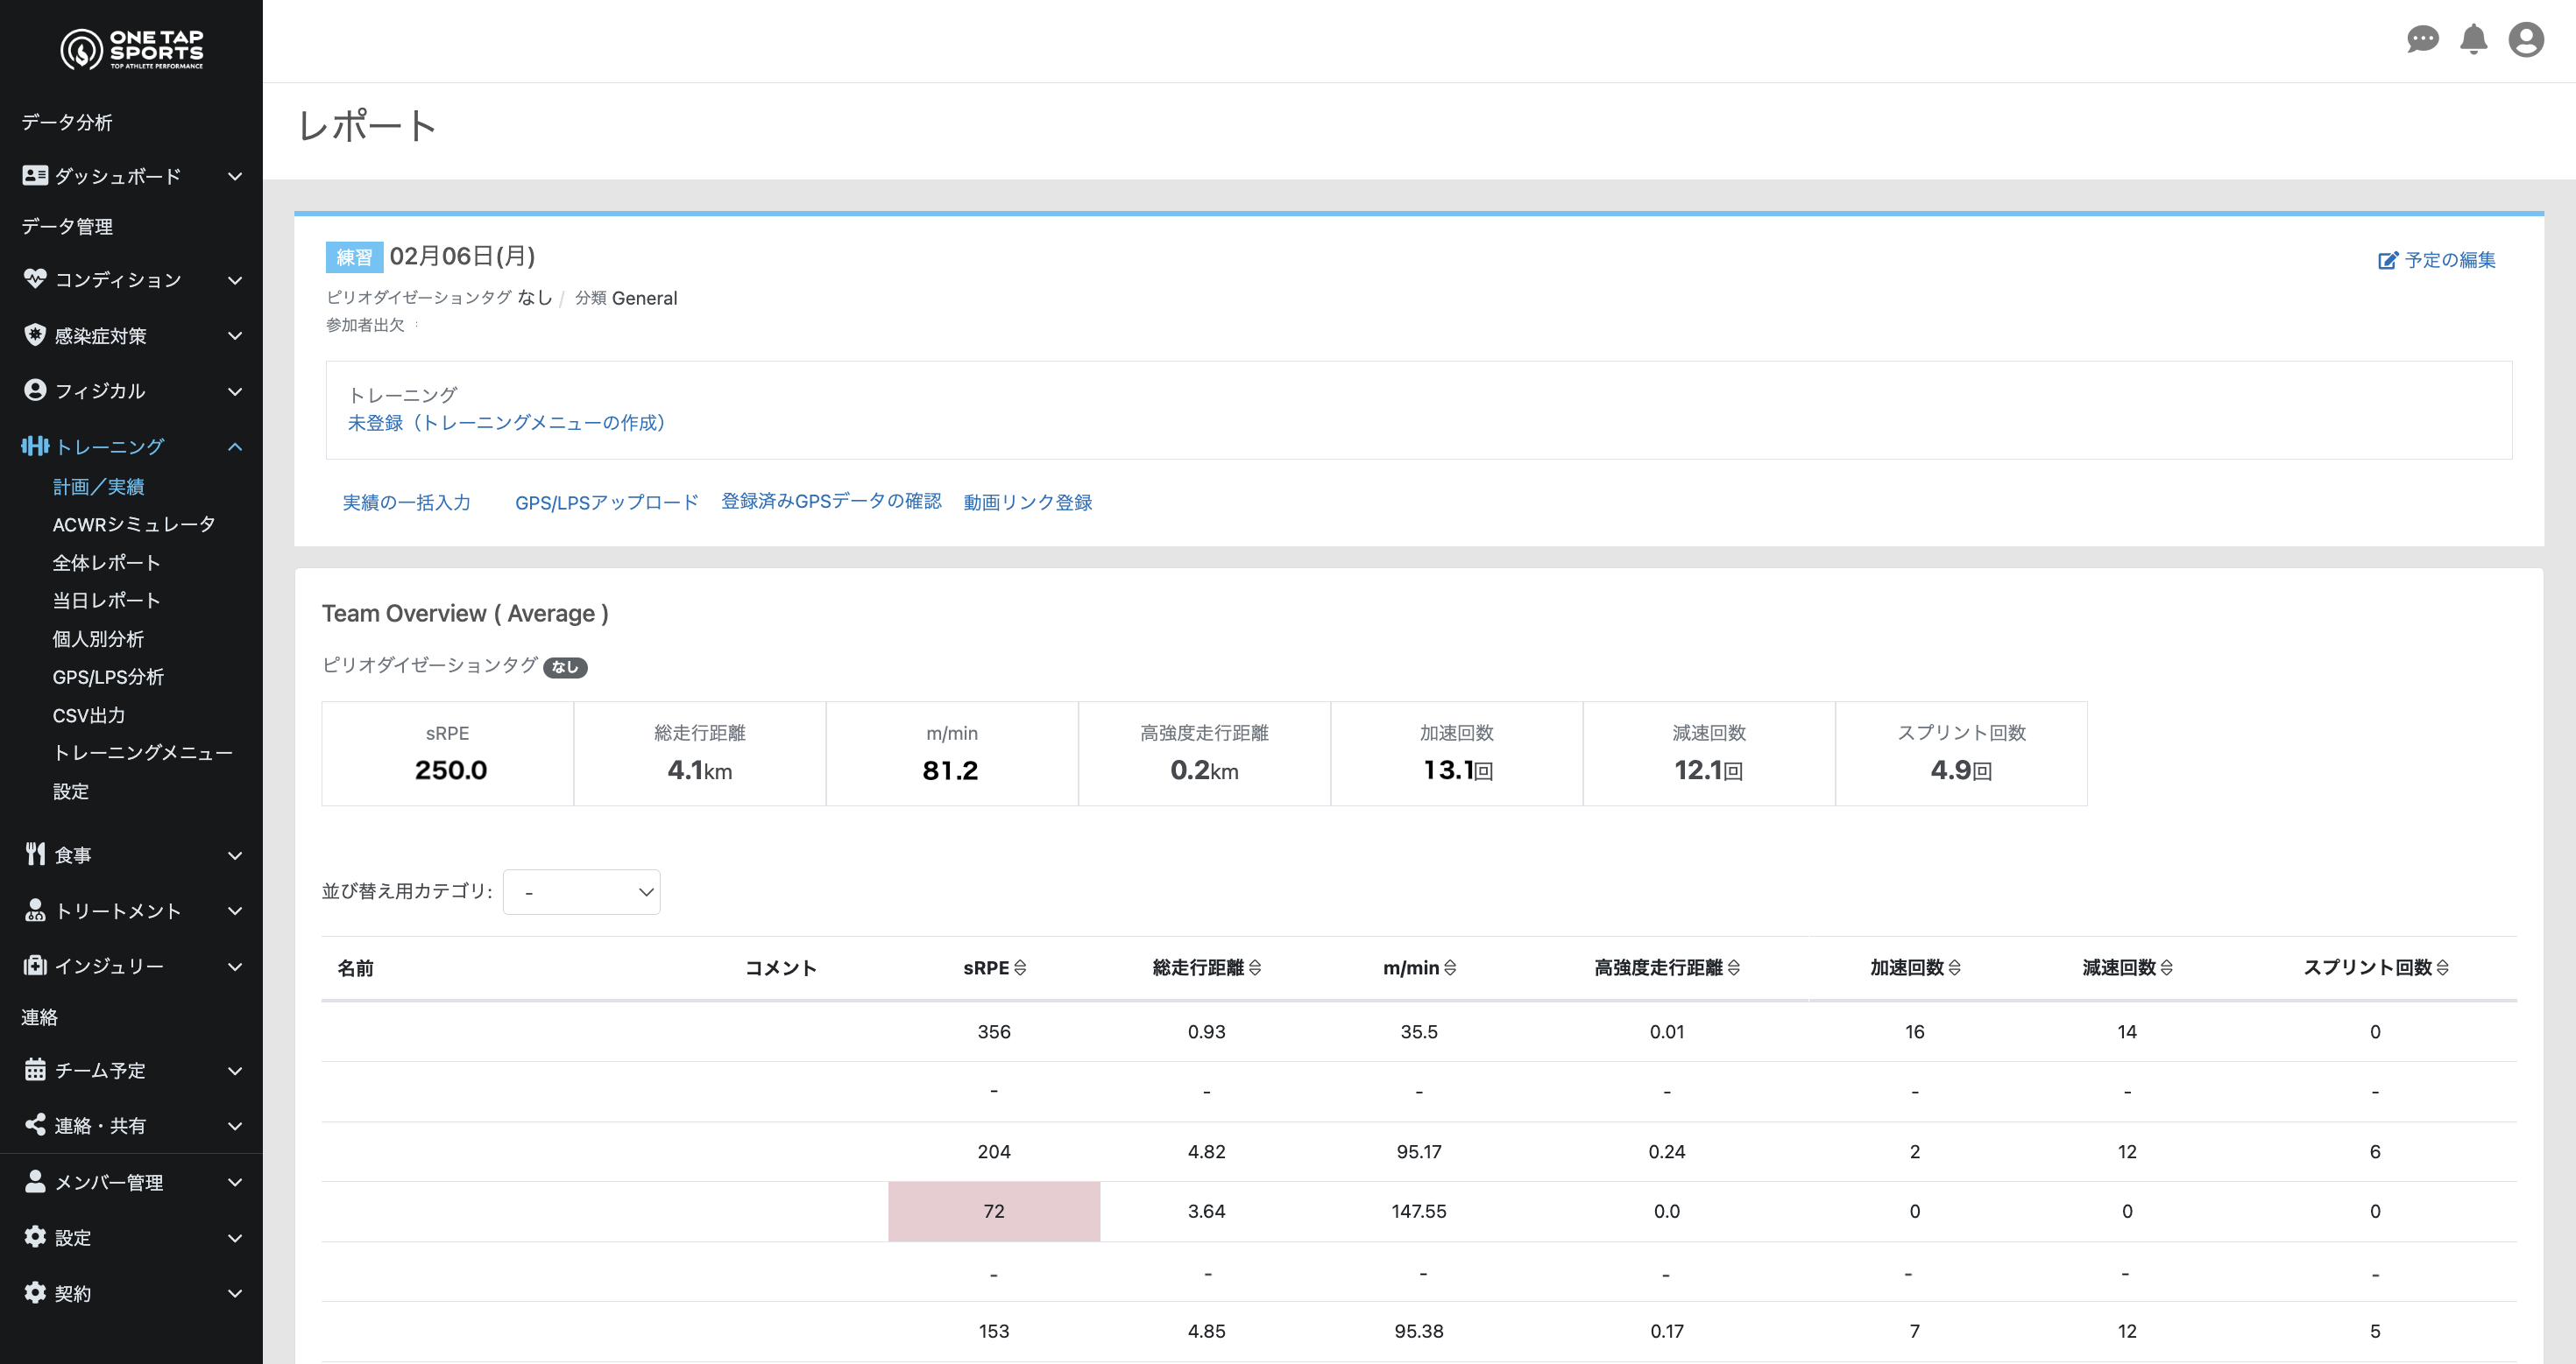Click the なし periodization tag badge

point(565,667)
